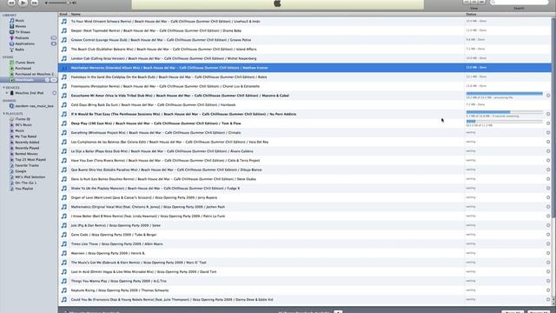The image size is (556, 313).
Task: Select the Groove Control download row
Action: [x=305, y=40]
